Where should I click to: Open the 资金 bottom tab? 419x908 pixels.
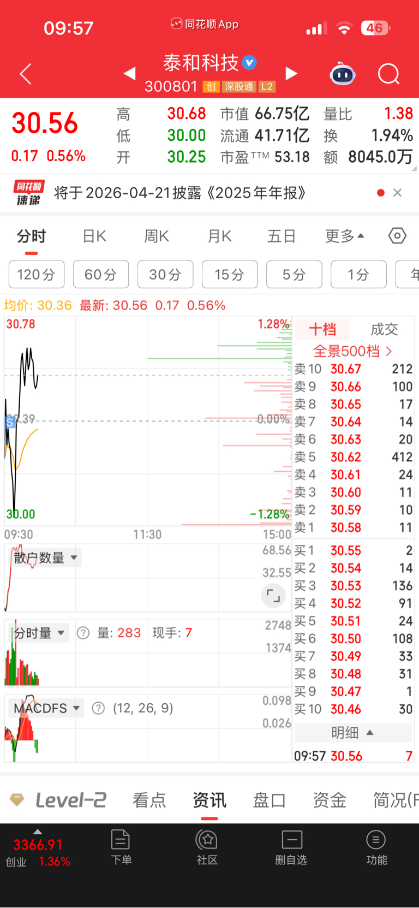click(x=330, y=800)
